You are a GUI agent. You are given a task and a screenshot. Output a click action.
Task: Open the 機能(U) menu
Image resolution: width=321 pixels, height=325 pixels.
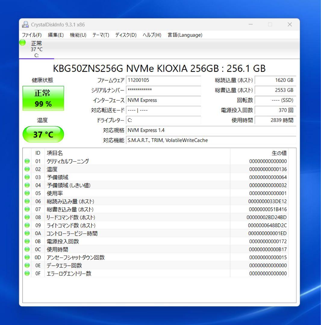[78, 35]
